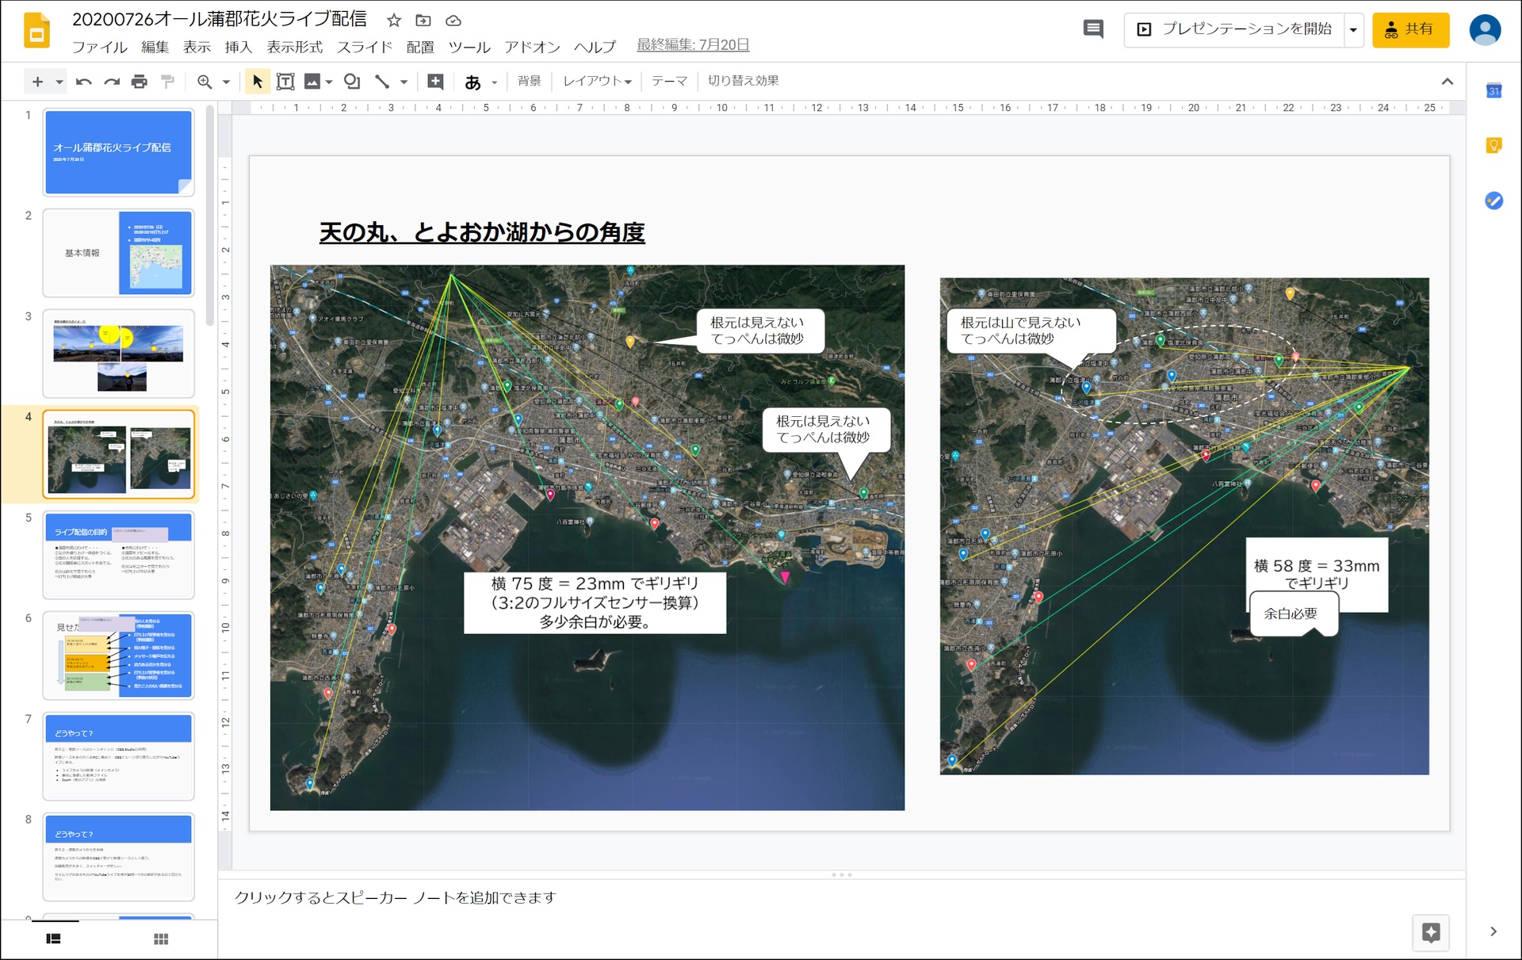
Task: Open the スライド menu
Action: [364, 47]
